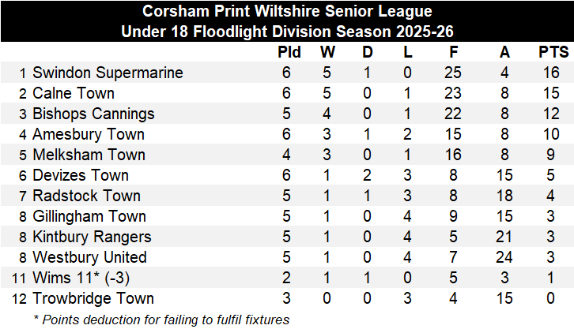
Task: Click the league title 'Corsham Print Wiltshire Senior League'
Action: (x=287, y=12)
